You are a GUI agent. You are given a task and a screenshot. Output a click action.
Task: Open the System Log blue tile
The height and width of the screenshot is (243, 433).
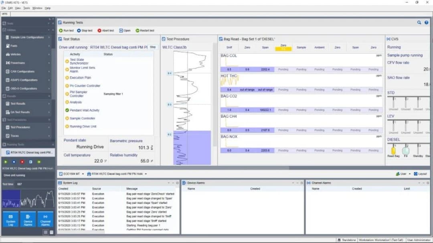11,219
